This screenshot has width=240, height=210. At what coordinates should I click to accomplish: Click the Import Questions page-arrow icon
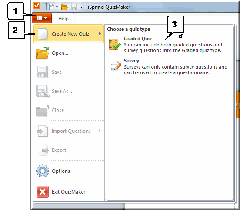42,131
